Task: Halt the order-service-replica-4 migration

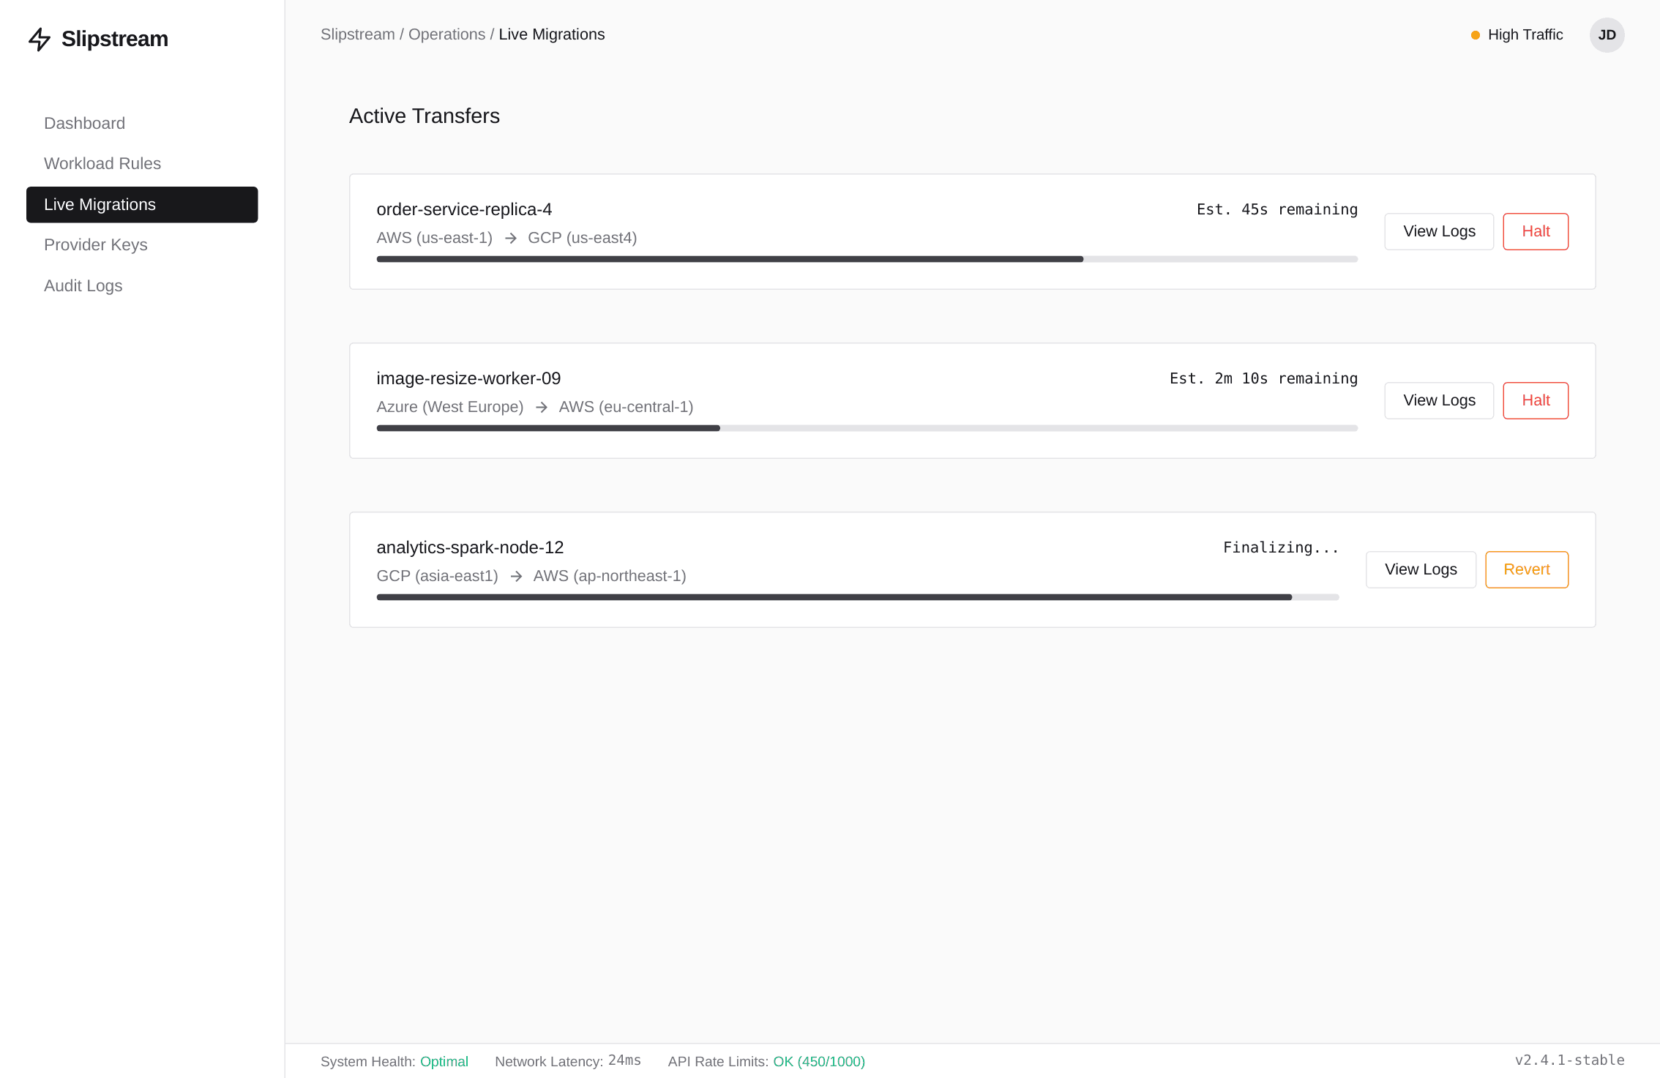Action: (1536, 231)
